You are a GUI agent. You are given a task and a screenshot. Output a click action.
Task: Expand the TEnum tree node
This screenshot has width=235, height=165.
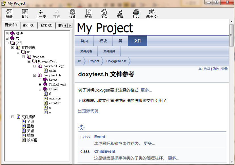point(40,89)
